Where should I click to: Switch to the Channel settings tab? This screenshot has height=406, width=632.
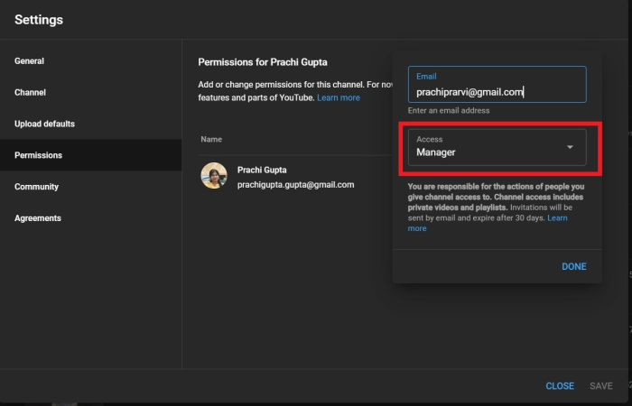31,92
